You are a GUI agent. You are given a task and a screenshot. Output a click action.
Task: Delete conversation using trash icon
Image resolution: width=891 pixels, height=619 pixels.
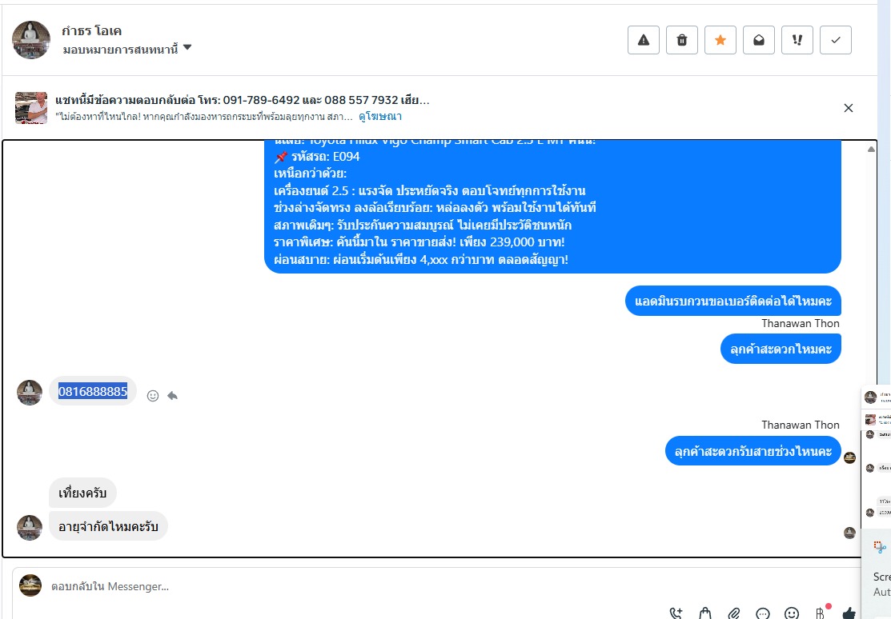682,40
